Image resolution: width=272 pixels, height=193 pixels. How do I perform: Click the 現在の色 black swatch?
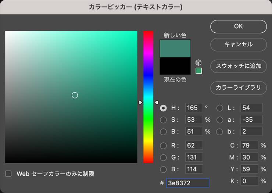(175, 66)
